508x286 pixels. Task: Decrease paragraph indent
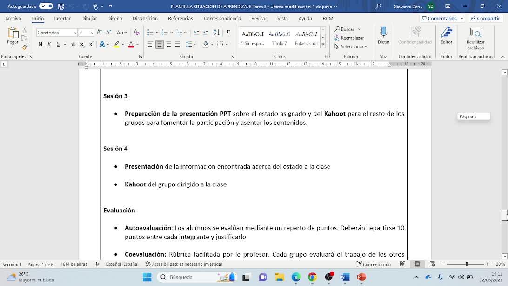(x=196, y=33)
